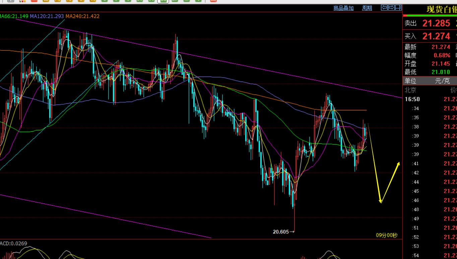Screen dimensions: 457x259
Task: Select the :42 tick row
Action: [x=430, y=173]
